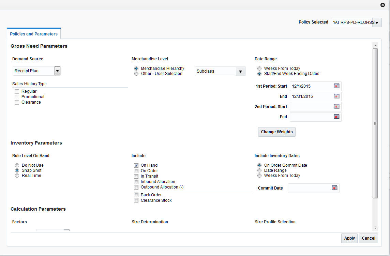Click the Size Profile Selection label
The image size is (390, 256).
pos(275,222)
